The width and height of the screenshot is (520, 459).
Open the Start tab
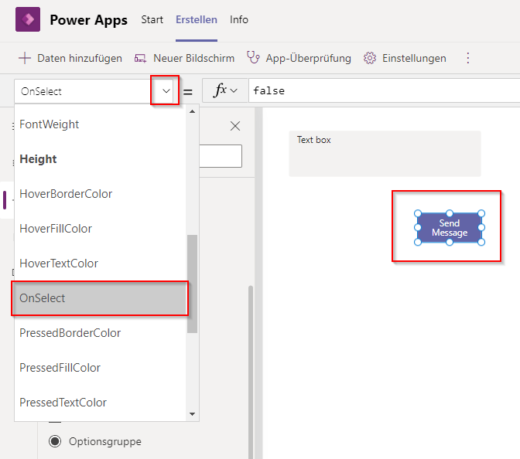152,20
